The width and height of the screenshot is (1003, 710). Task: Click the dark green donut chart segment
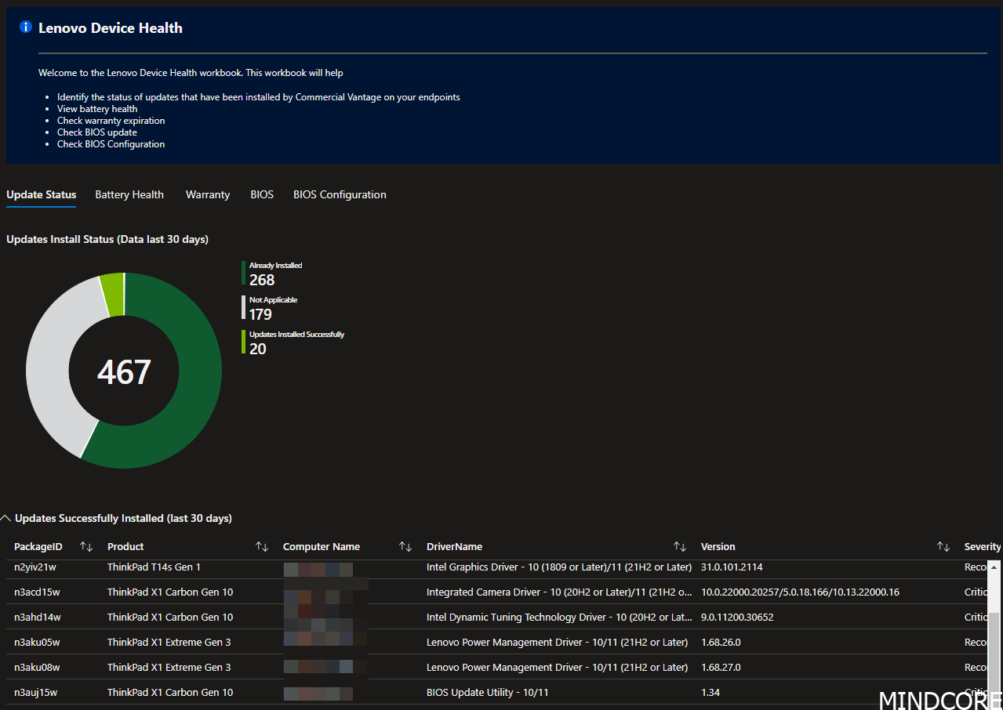pyautogui.click(x=188, y=376)
